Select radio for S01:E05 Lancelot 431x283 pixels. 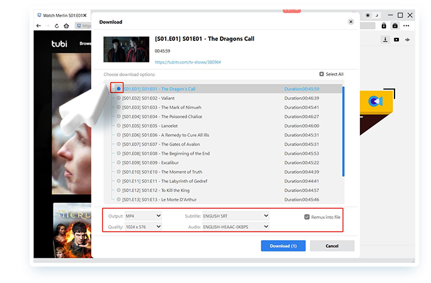point(118,125)
